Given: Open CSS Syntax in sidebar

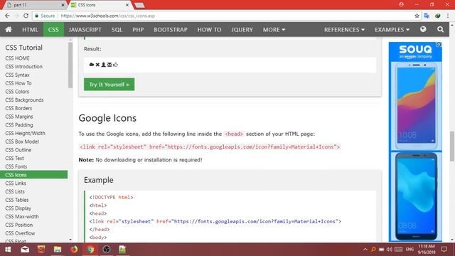Looking at the screenshot, I should point(17,75).
